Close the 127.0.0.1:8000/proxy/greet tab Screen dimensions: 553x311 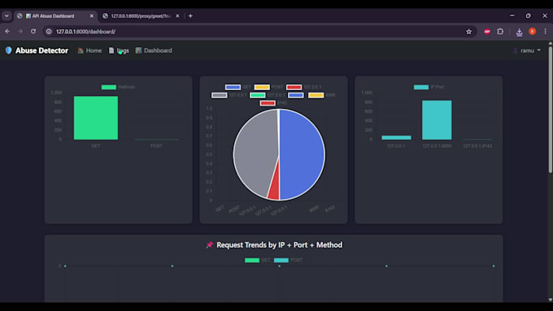pyautogui.click(x=177, y=16)
